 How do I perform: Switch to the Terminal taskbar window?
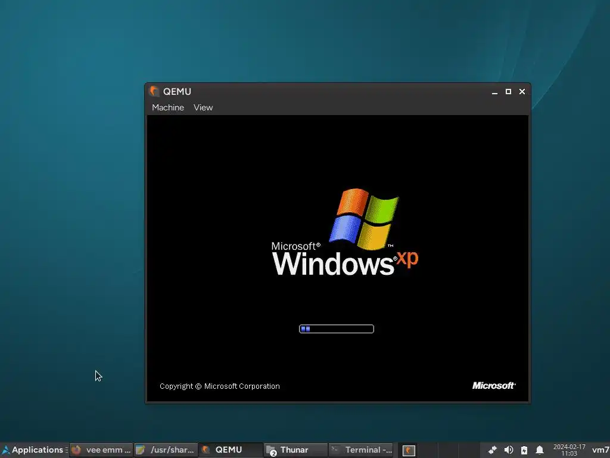tap(360, 450)
